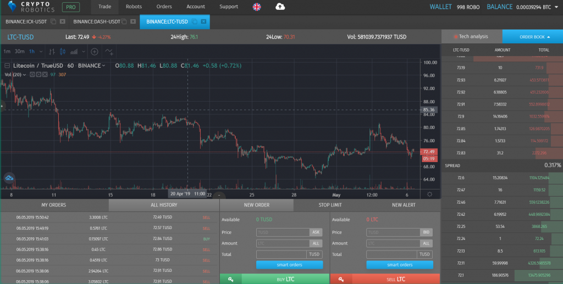This screenshot has height=284, width=563.
Task: Click the ALL button in buy Amount
Action: (316, 243)
